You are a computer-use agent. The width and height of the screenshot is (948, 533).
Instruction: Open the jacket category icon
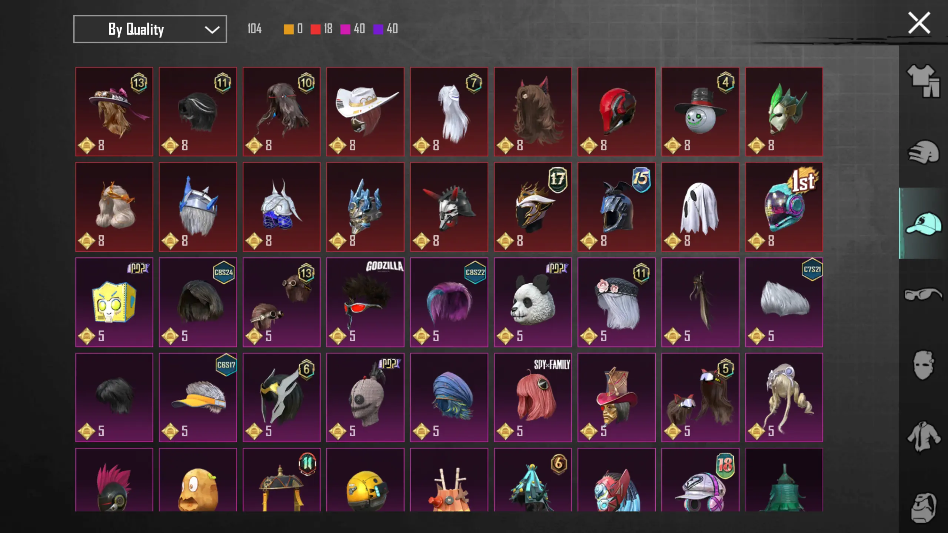point(923,437)
